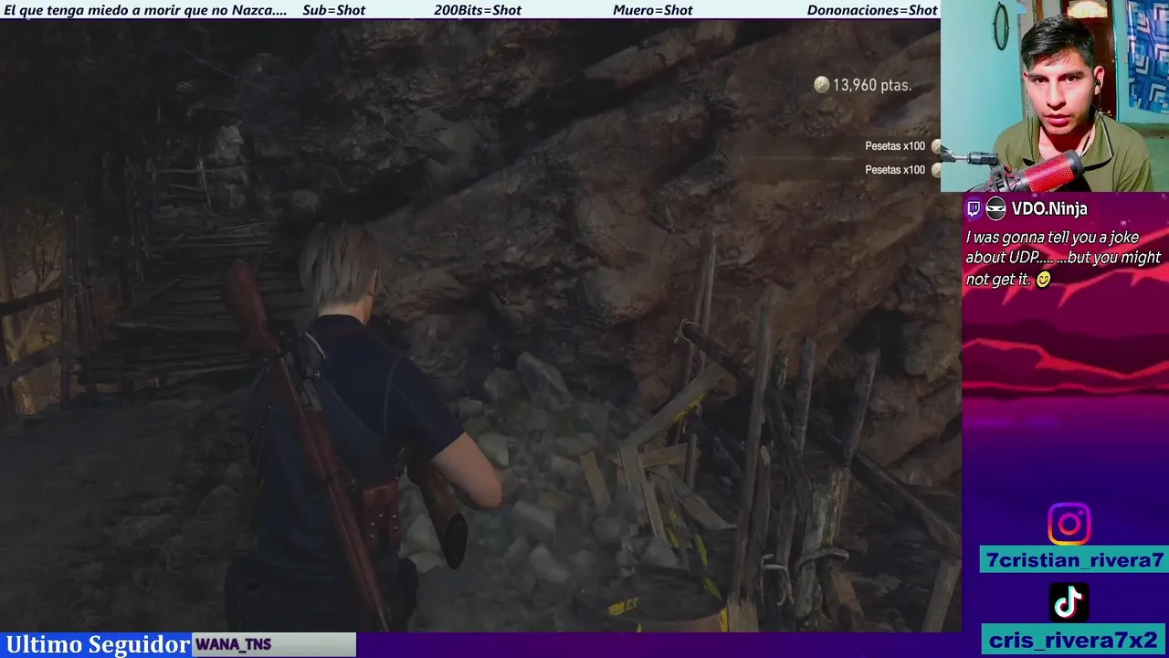Click the Ultimo Seguidor label

(x=97, y=644)
